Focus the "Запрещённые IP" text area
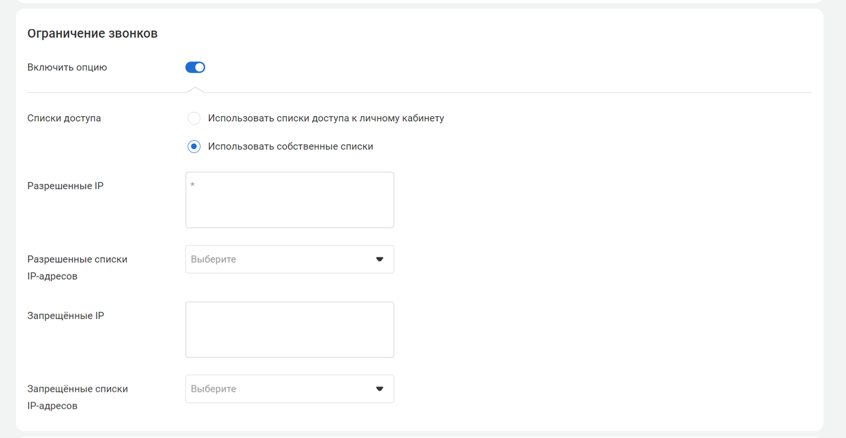Viewport: 846px width, 438px height. pos(290,330)
